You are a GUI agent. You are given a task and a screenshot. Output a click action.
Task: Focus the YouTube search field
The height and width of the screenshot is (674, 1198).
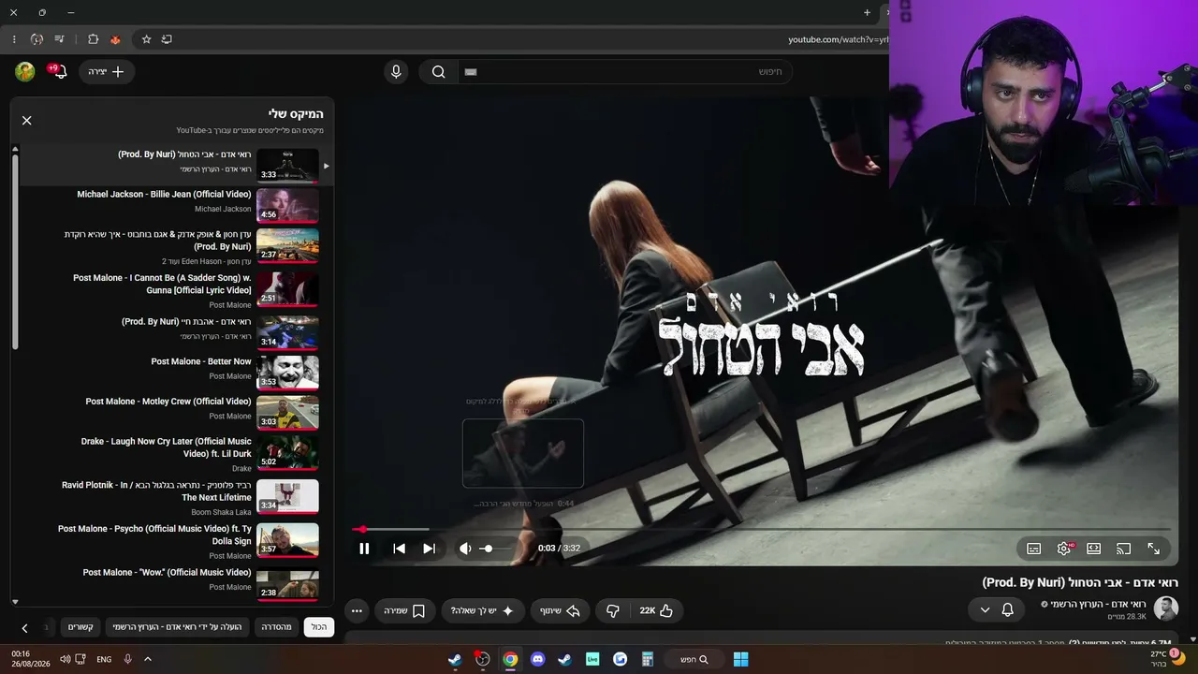[x=625, y=71]
